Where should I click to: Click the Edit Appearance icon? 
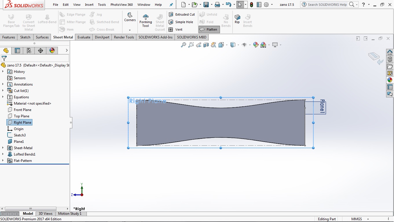256,45
